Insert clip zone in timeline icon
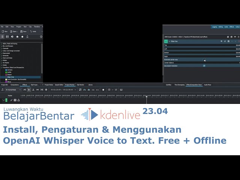This screenshot has height=180, width=240. coord(84,90)
